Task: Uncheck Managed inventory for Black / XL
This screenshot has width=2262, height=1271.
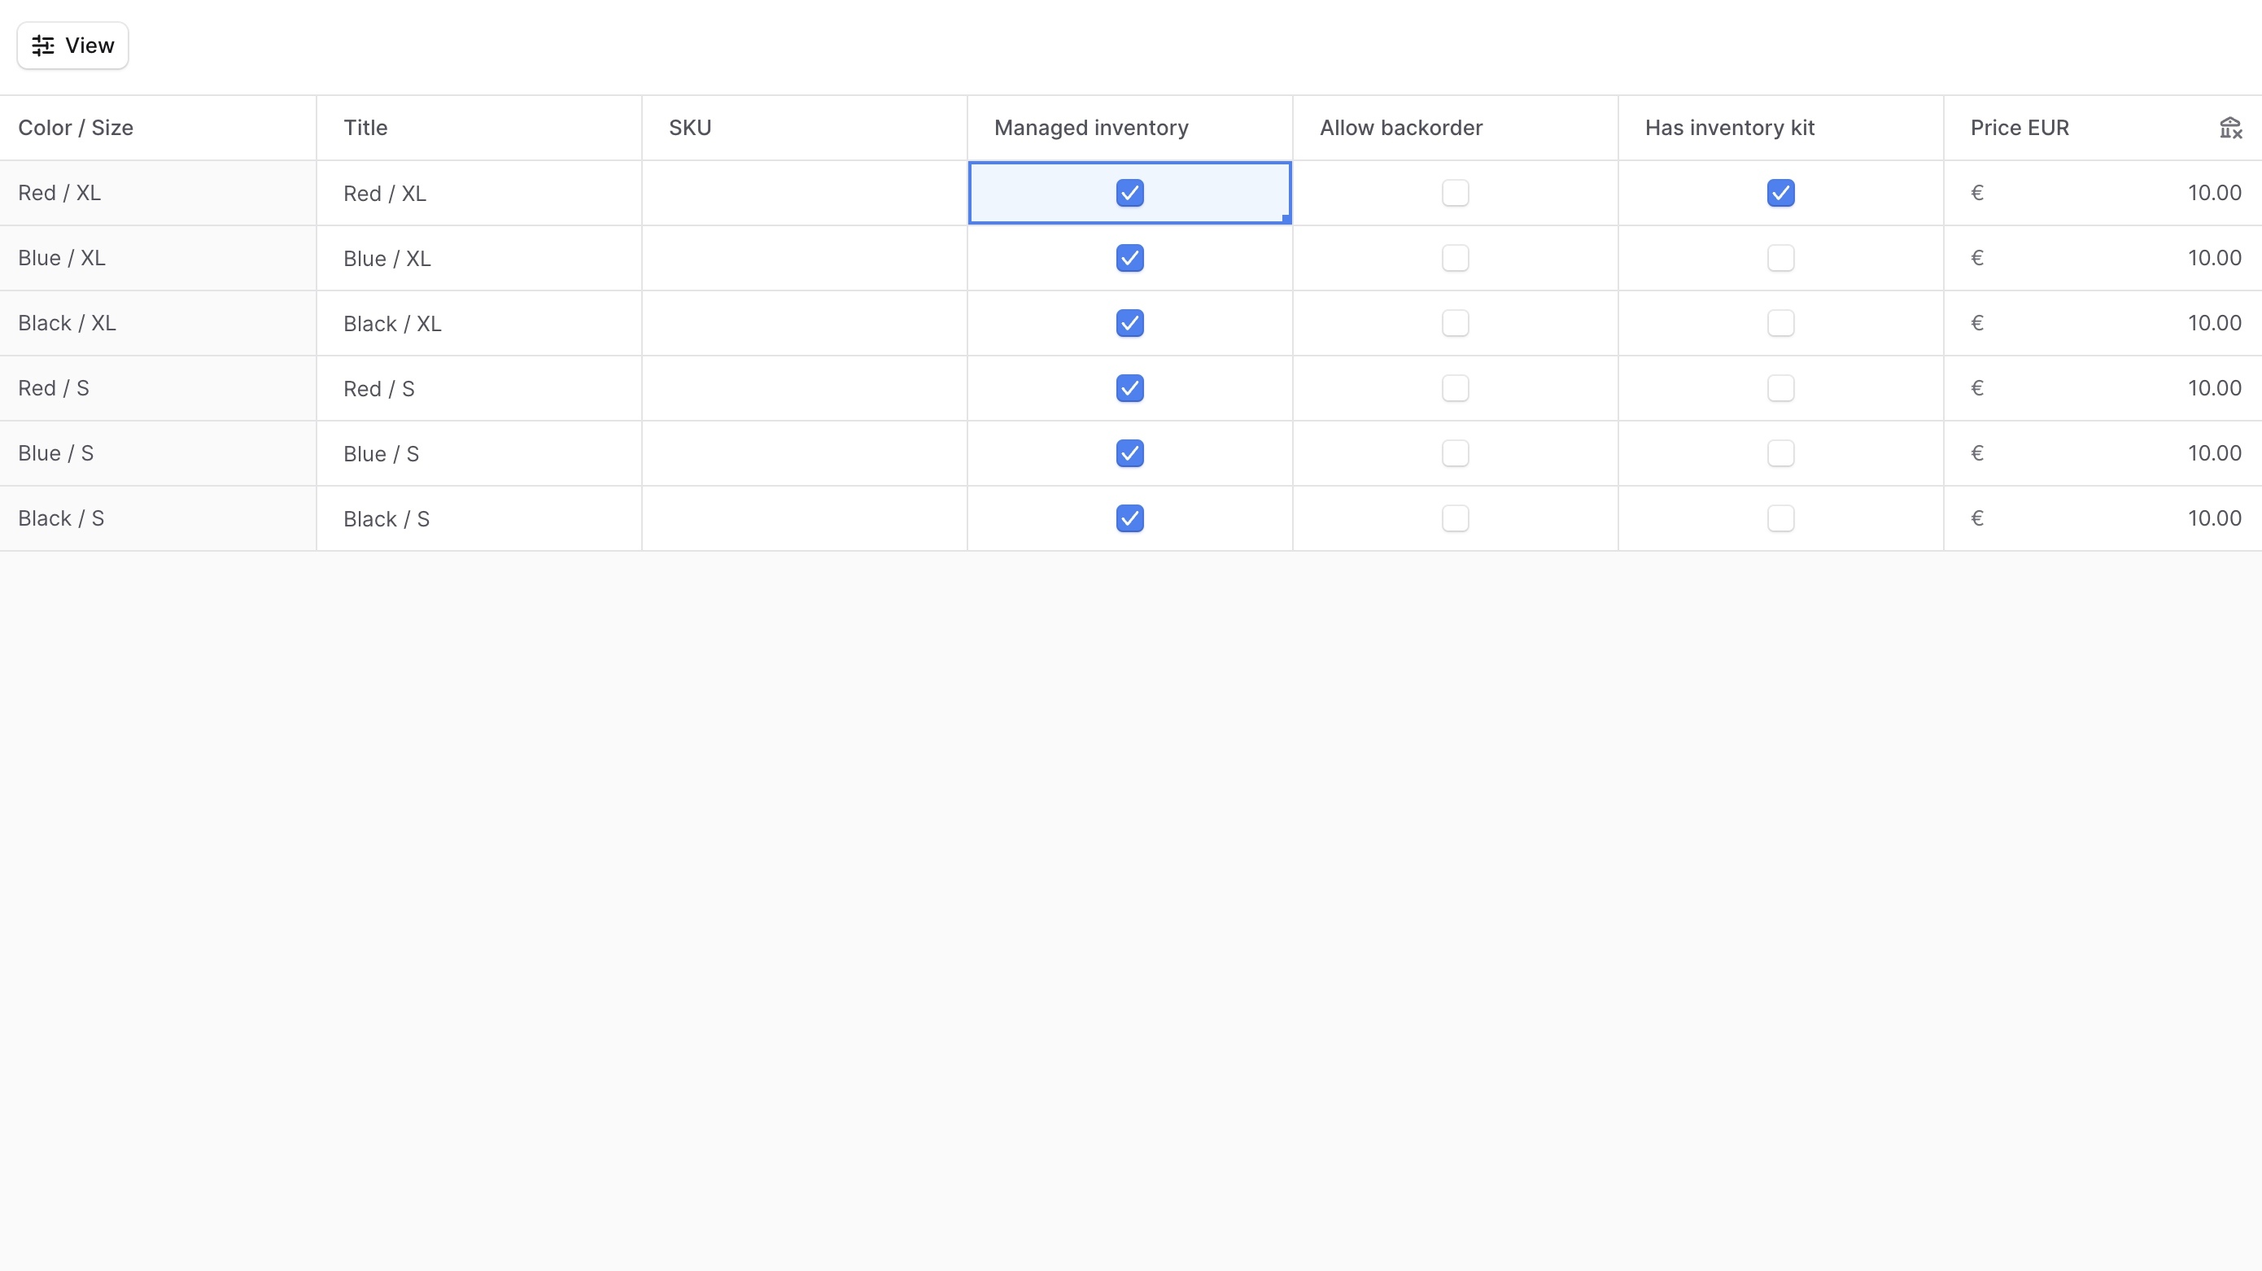Action: pyautogui.click(x=1129, y=322)
